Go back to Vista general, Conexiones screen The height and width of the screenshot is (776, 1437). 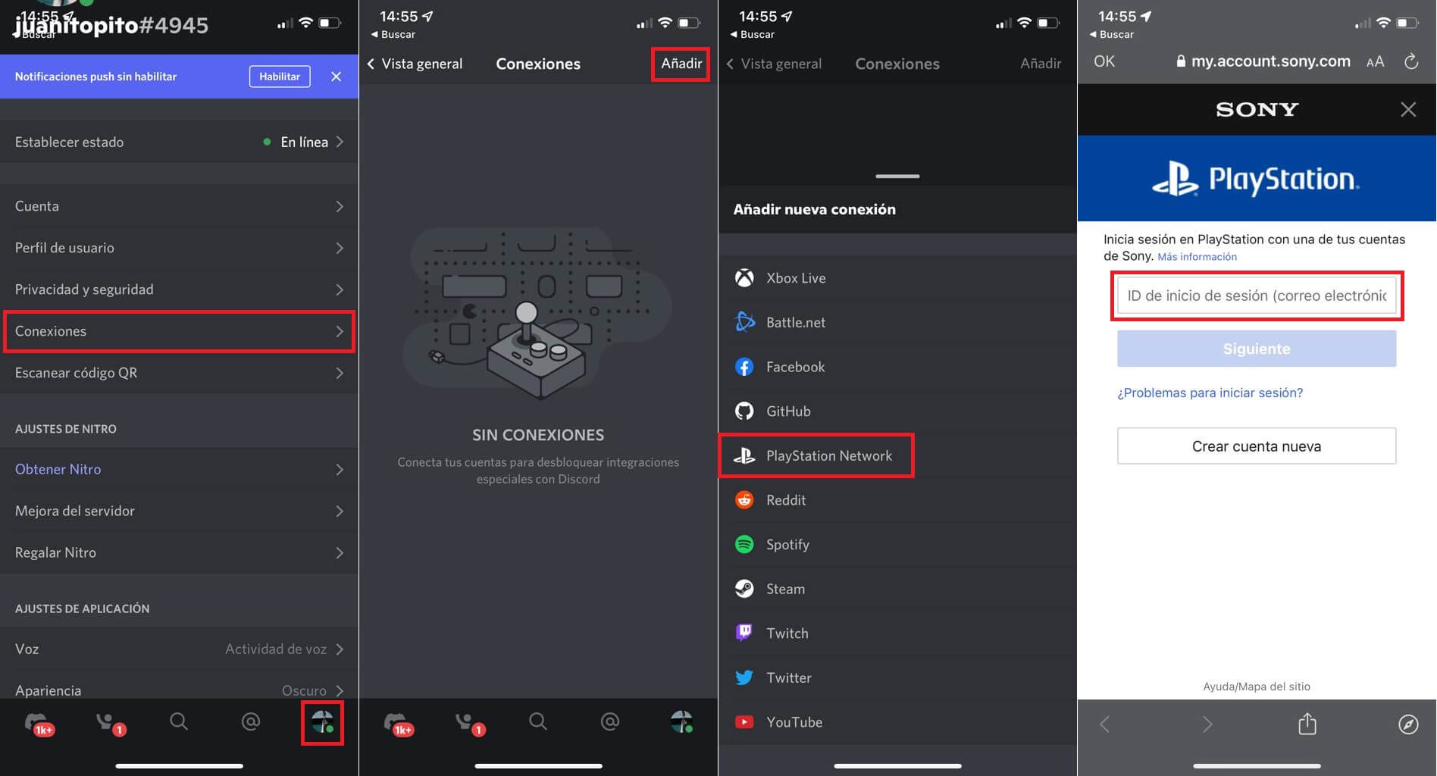click(x=415, y=64)
